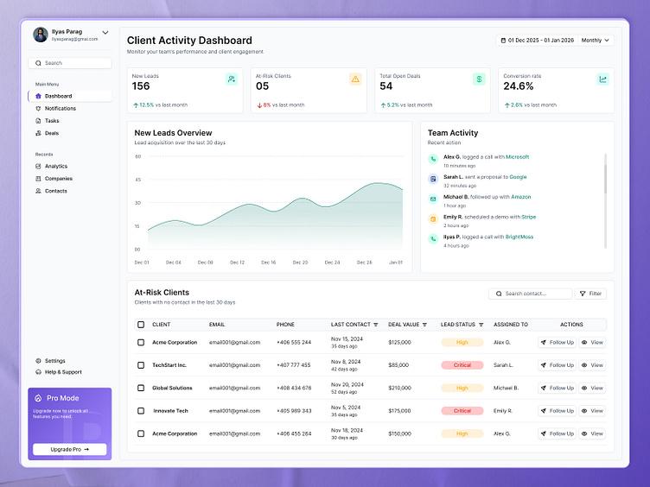Viewport: 650px width, 487px height.
Task: Click the phone icon beside Alex G. activity
Action: (x=433, y=159)
